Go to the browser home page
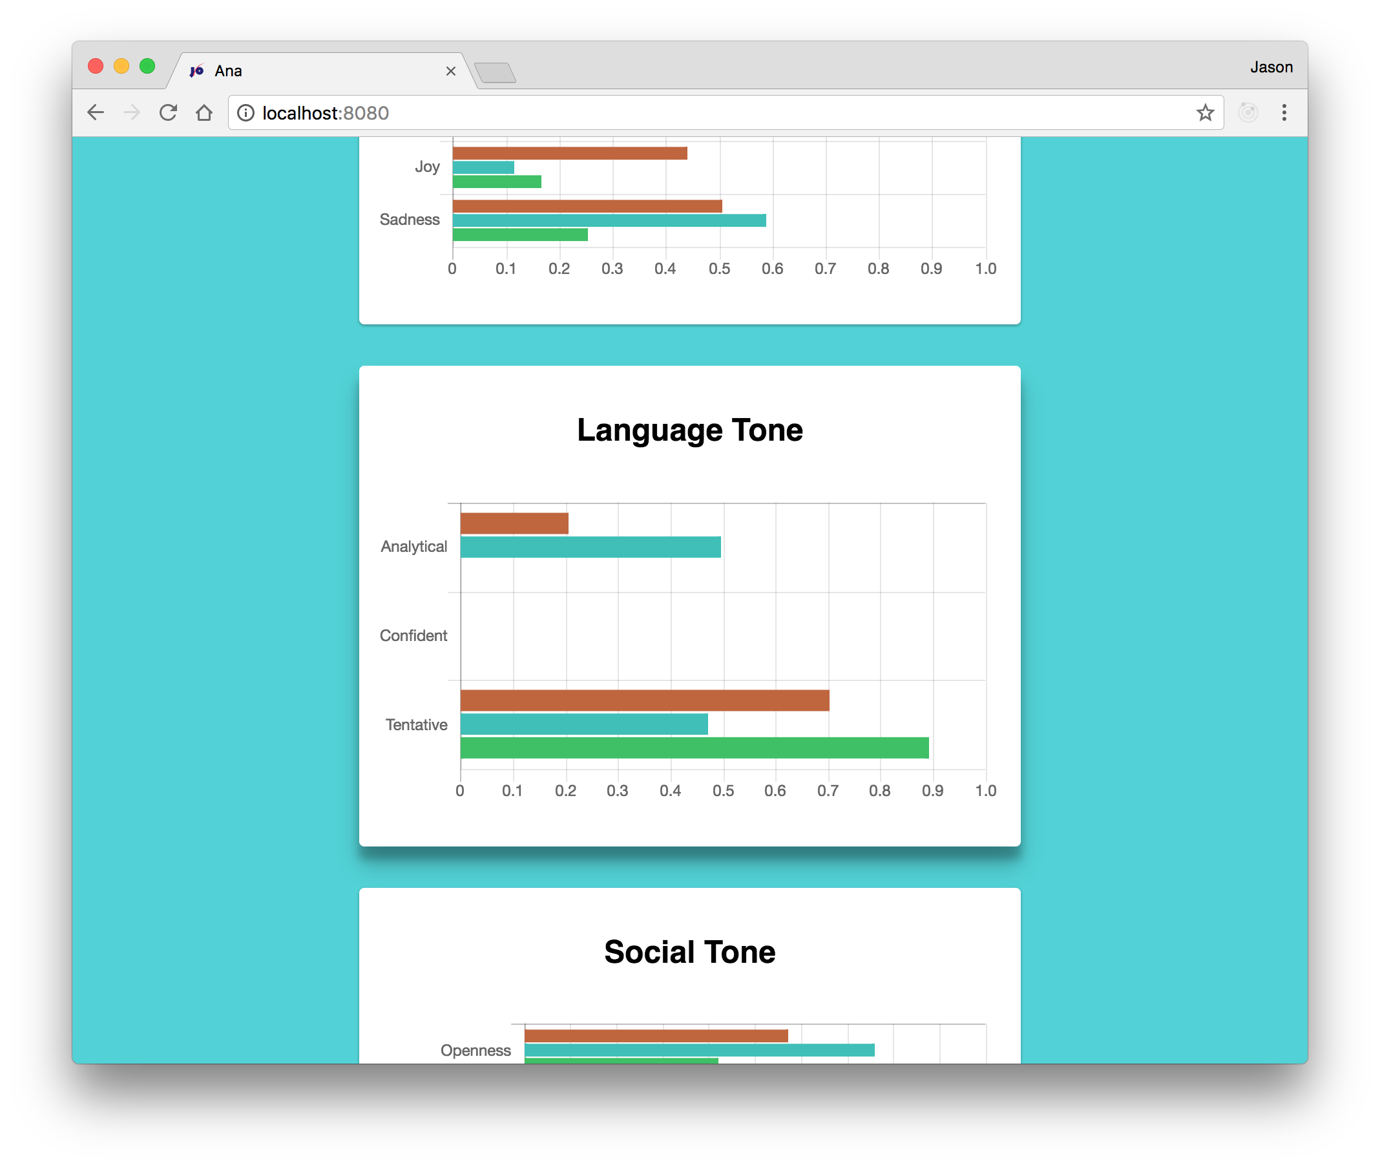 [x=204, y=112]
